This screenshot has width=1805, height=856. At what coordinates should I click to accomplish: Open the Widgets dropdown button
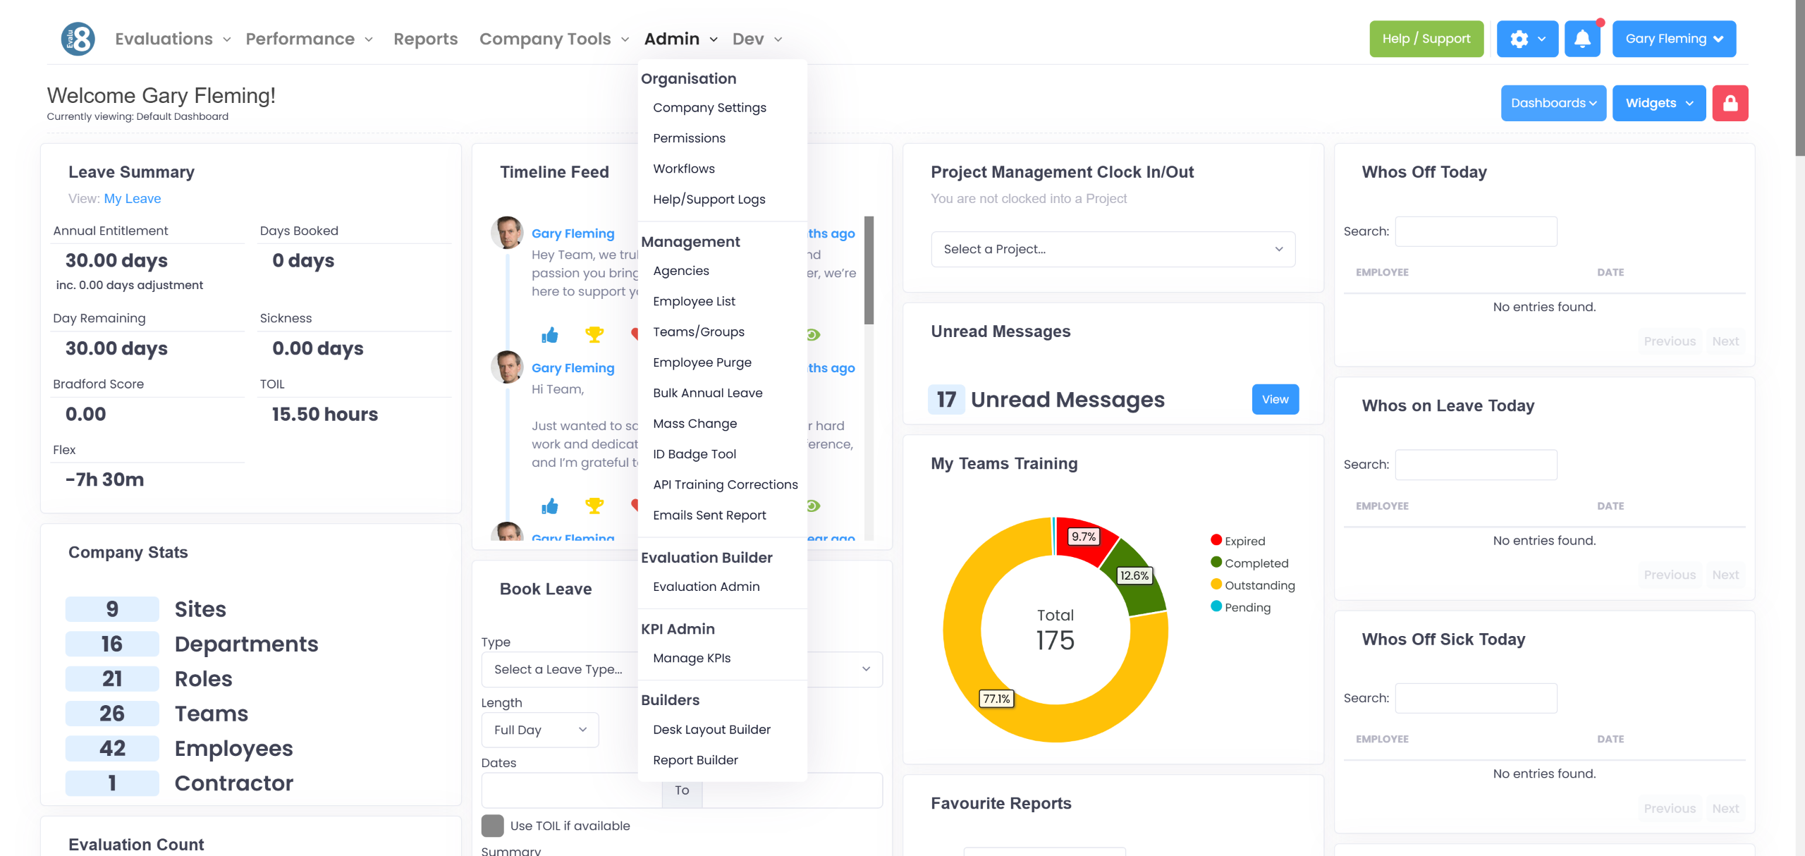tap(1658, 103)
